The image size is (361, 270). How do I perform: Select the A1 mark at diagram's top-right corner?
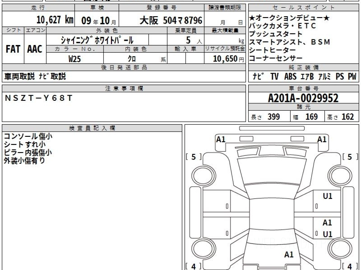322,139
